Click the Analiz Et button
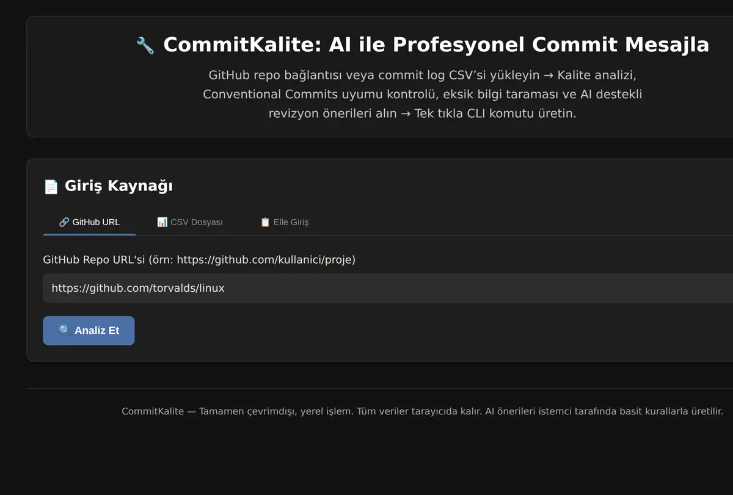733x495 pixels. tap(89, 330)
